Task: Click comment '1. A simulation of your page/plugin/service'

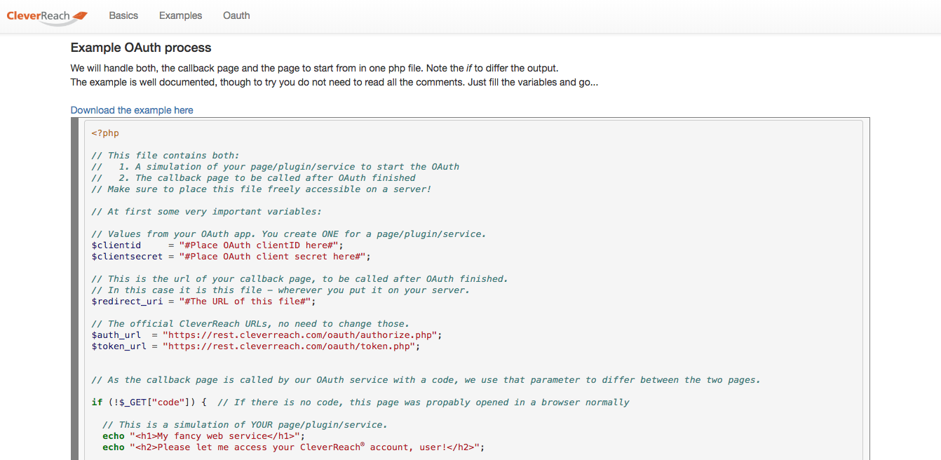Action: pos(276,166)
